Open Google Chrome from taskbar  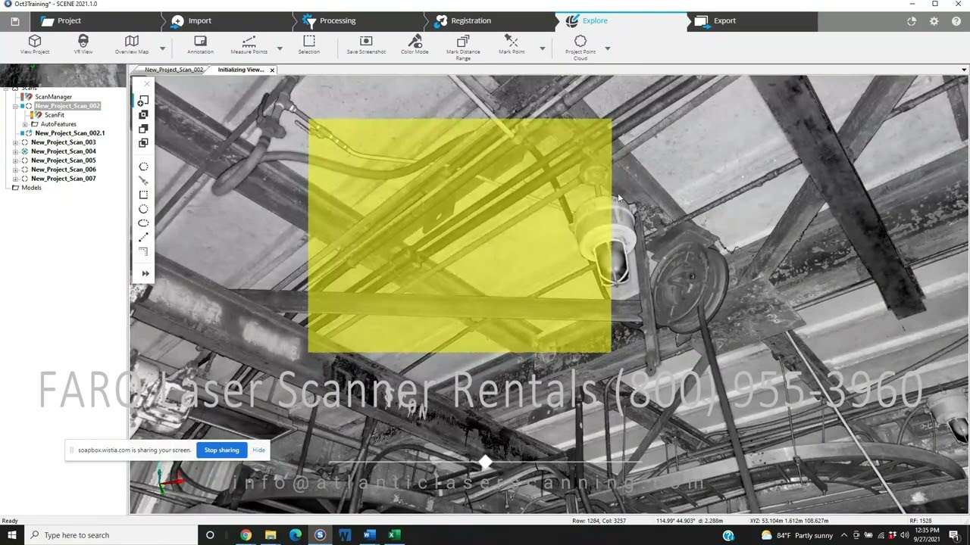click(246, 535)
